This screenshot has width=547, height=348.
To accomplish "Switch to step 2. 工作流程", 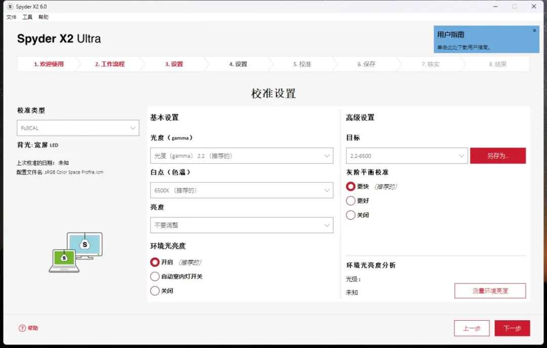I will [x=109, y=64].
